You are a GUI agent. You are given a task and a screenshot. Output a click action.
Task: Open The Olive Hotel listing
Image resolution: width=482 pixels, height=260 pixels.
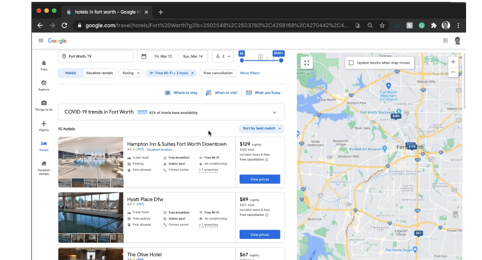click(x=144, y=254)
